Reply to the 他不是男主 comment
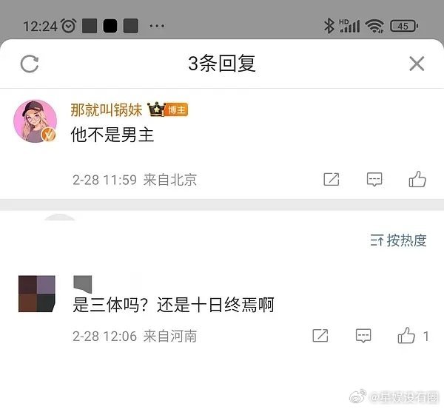 coord(374,179)
